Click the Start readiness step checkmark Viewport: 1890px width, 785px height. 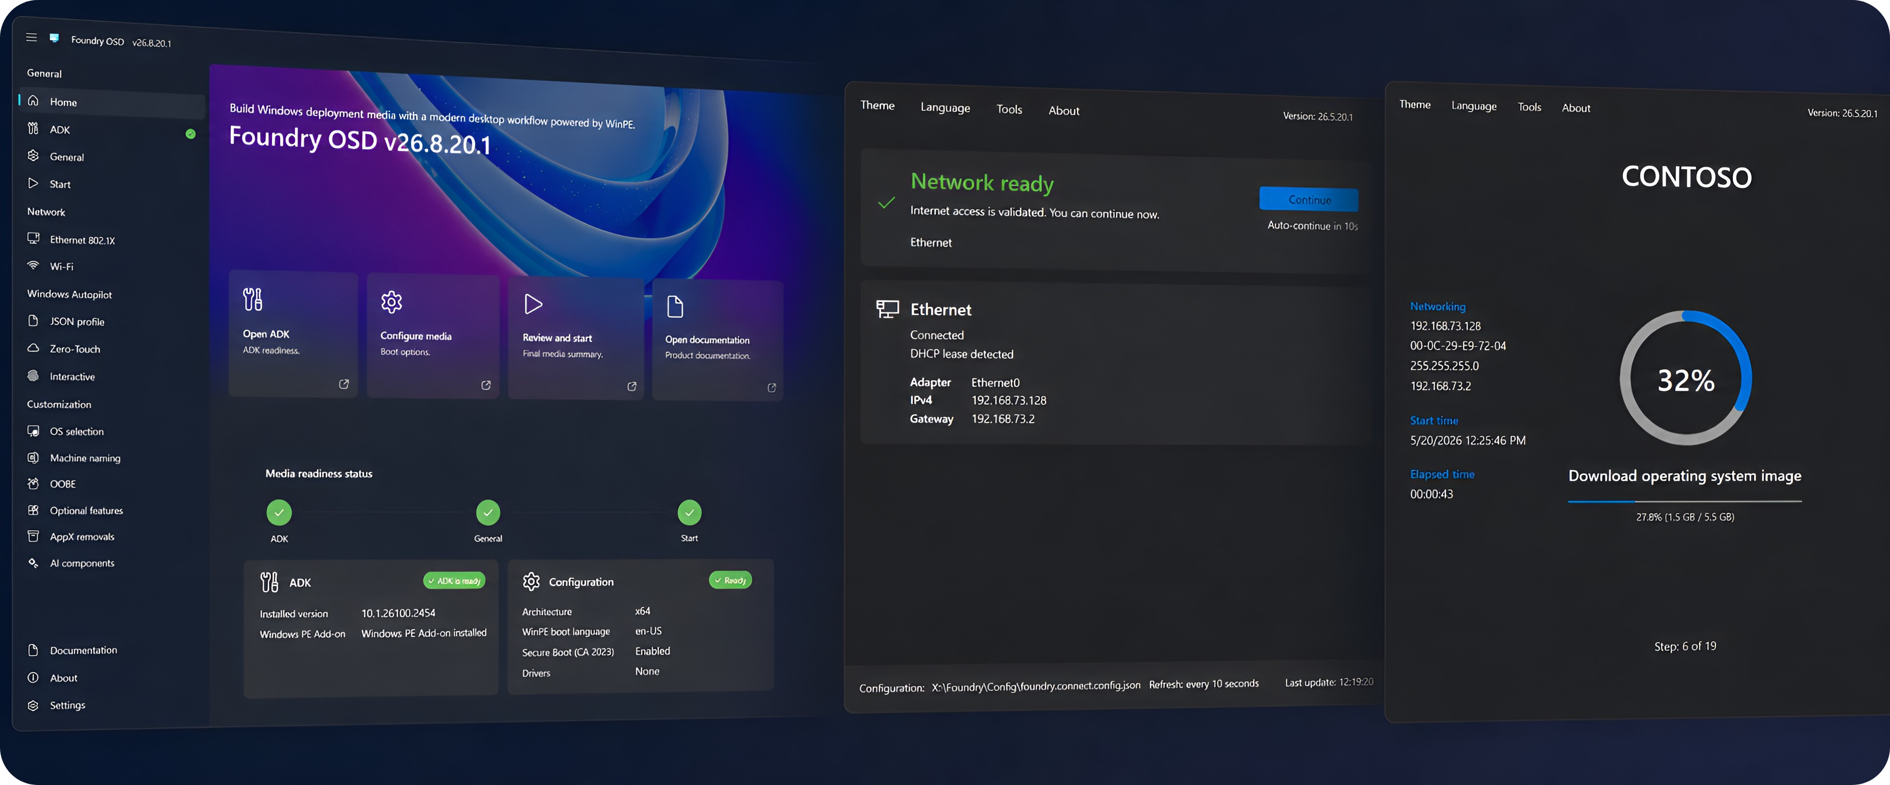point(689,513)
